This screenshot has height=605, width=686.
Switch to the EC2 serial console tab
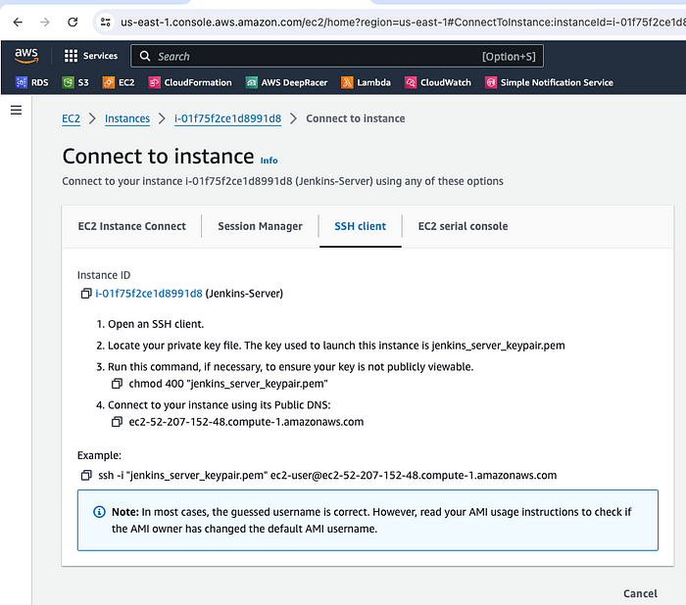coord(463,226)
